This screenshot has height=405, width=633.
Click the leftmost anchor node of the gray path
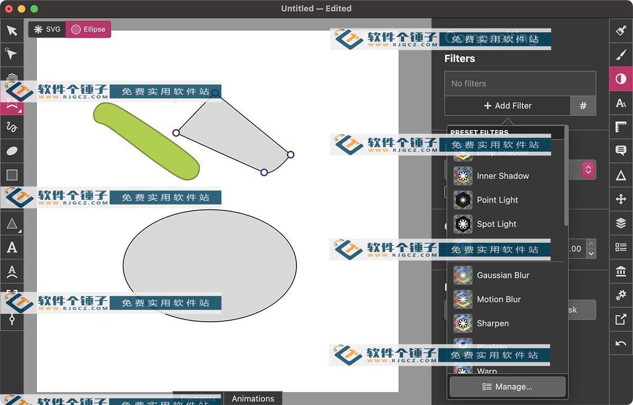coord(176,133)
